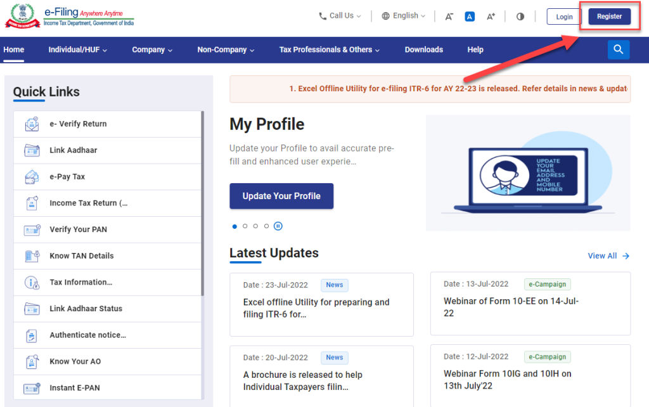The width and height of the screenshot is (649, 407).
Task: Click the News tag on 23-Jul-2022 card
Action: point(335,285)
